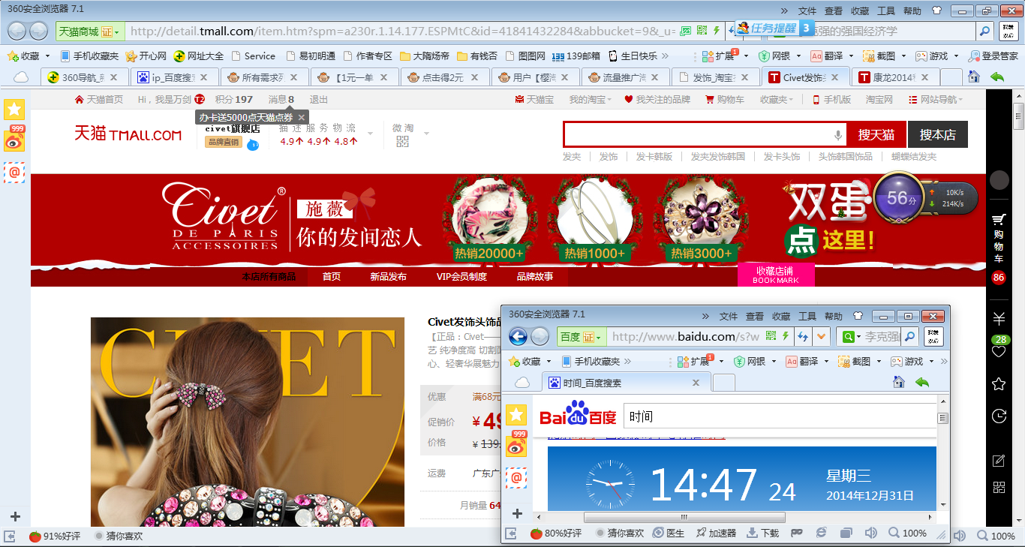Click the 搜本店 button
Image resolution: width=1025 pixels, height=547 pixels.
point(938,135)
